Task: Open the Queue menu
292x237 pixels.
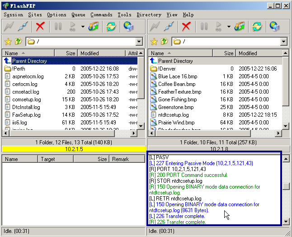Action: point(78,15)
